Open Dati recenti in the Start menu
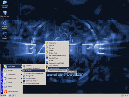The height and width of the screenshot is (97, 129). coord(13,75)
